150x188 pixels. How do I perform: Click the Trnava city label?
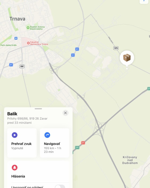point(17,19)
